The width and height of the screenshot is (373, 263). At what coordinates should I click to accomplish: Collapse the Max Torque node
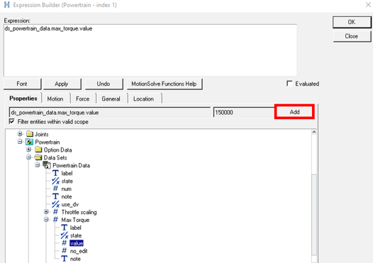46,220
